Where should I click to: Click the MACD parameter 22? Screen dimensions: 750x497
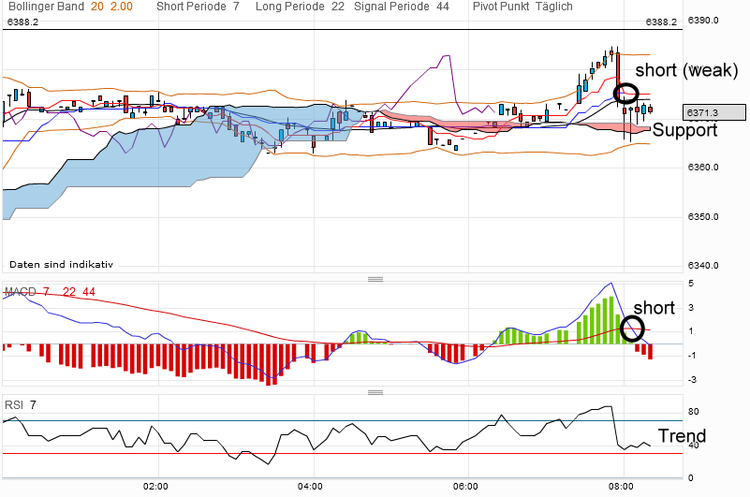point(69,292)
